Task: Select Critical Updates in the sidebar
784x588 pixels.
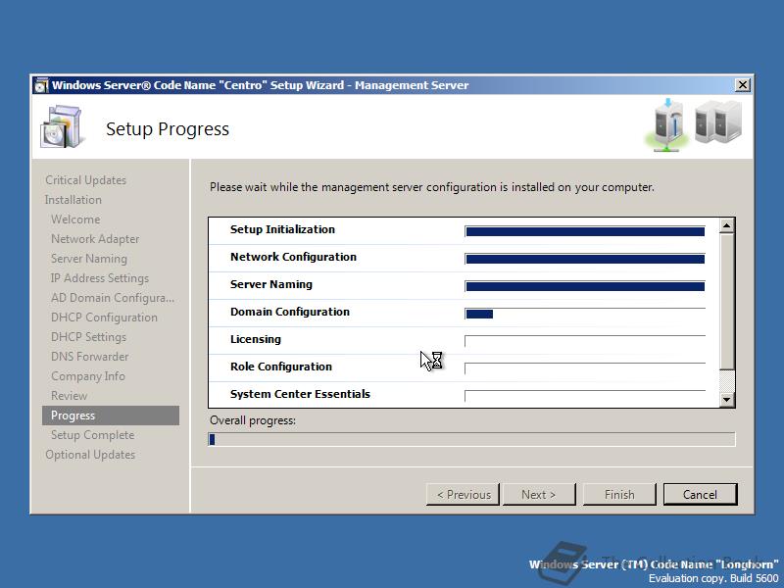Action: (85, 180)
